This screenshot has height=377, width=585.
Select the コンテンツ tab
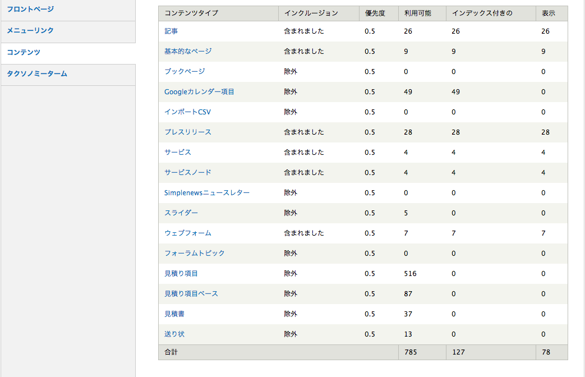point(24,53)
